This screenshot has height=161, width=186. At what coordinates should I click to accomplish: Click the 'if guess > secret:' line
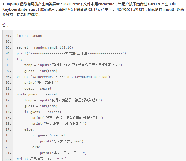[49, 135]
